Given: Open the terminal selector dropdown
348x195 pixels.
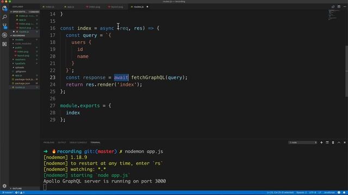Looking at the screenshot, I should (x=303, y=142).
